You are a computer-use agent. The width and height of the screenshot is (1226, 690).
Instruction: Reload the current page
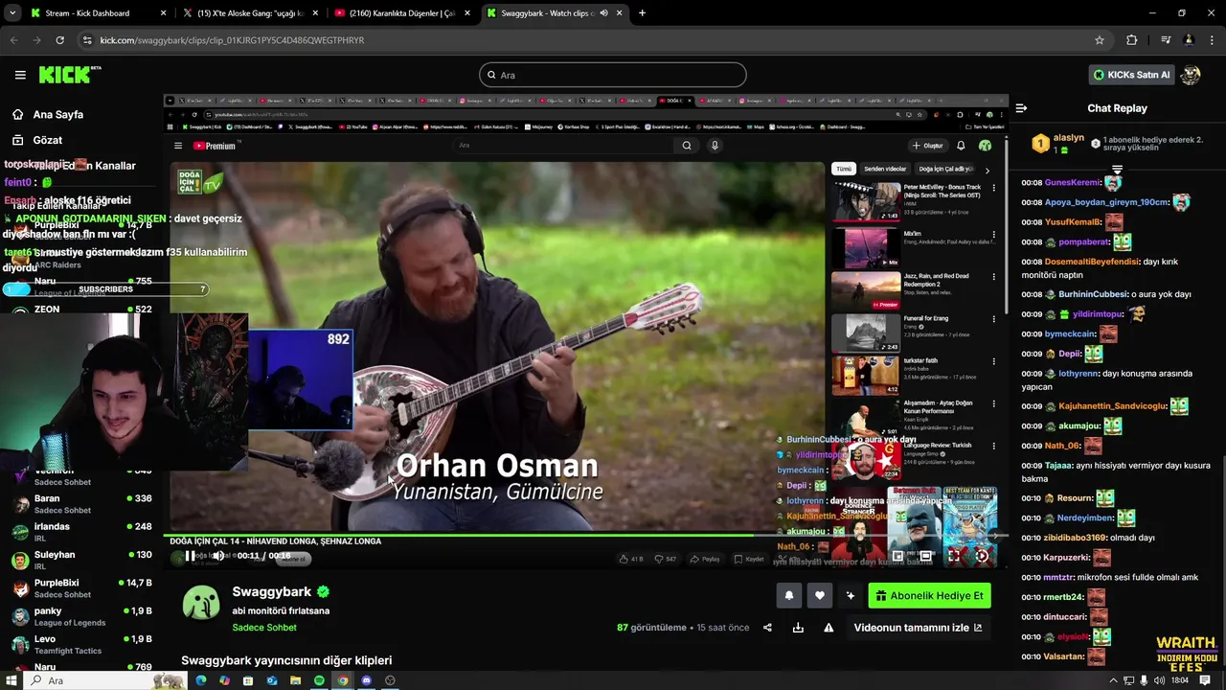tap(59, 40)
